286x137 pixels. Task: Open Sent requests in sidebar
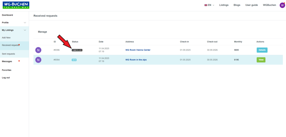pos(8,54)
